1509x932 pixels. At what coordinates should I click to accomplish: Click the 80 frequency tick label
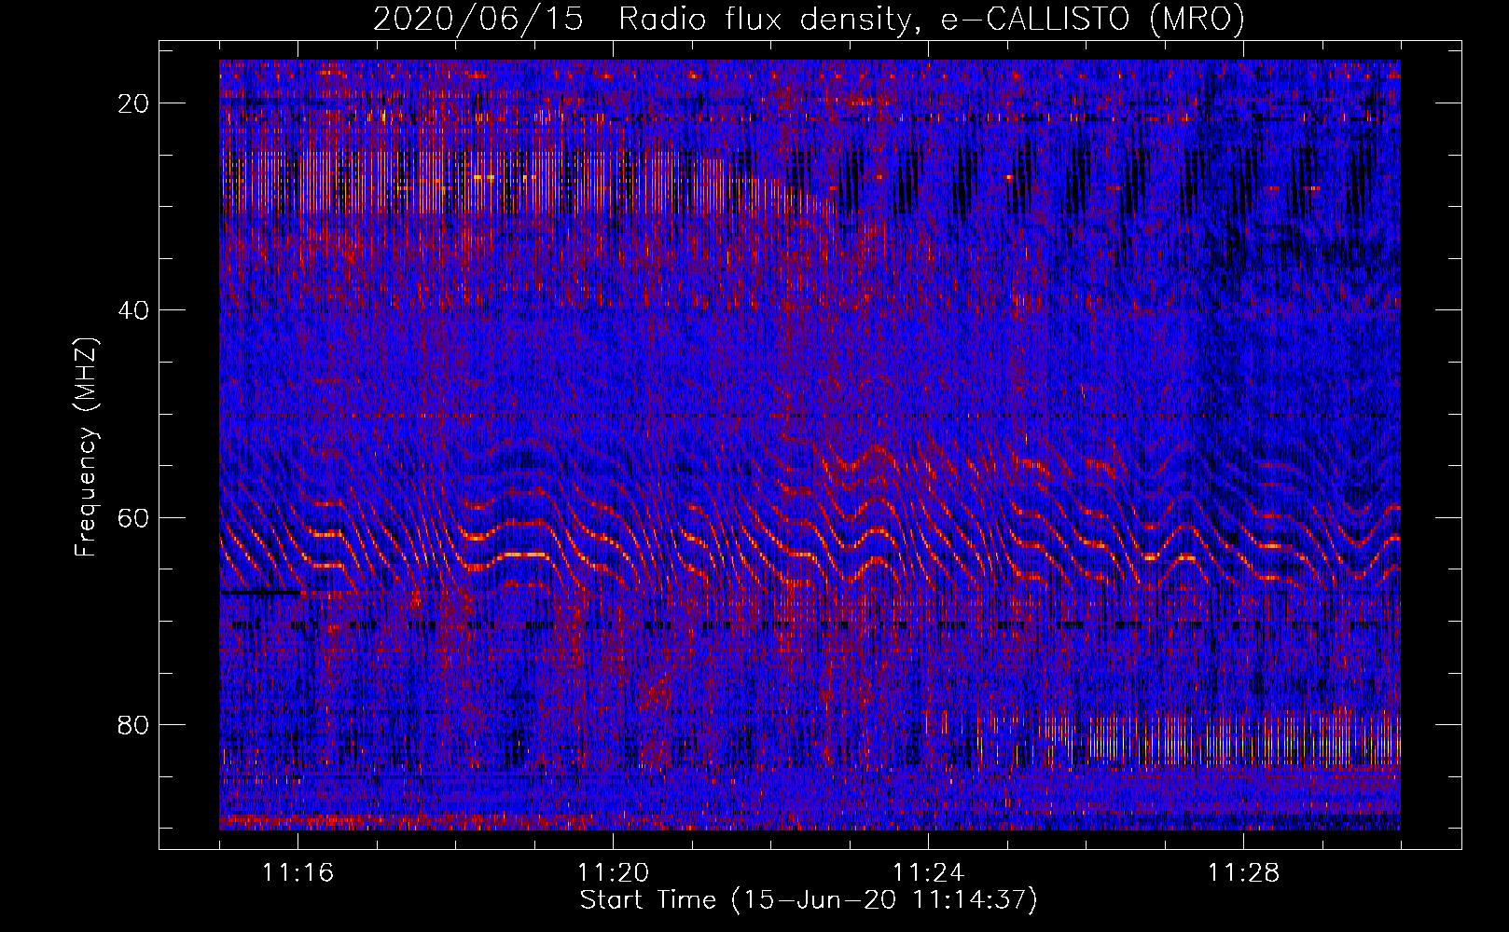pyautogui.click(x=134, y=724)
